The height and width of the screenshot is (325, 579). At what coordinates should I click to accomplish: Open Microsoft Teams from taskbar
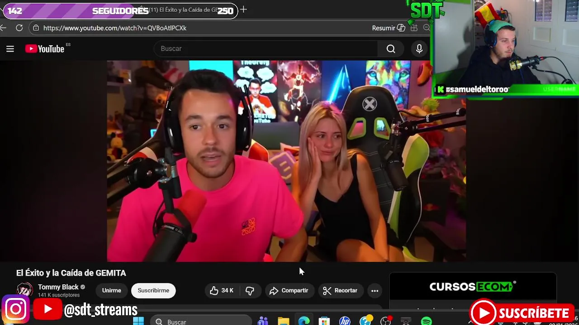[263, 321]
